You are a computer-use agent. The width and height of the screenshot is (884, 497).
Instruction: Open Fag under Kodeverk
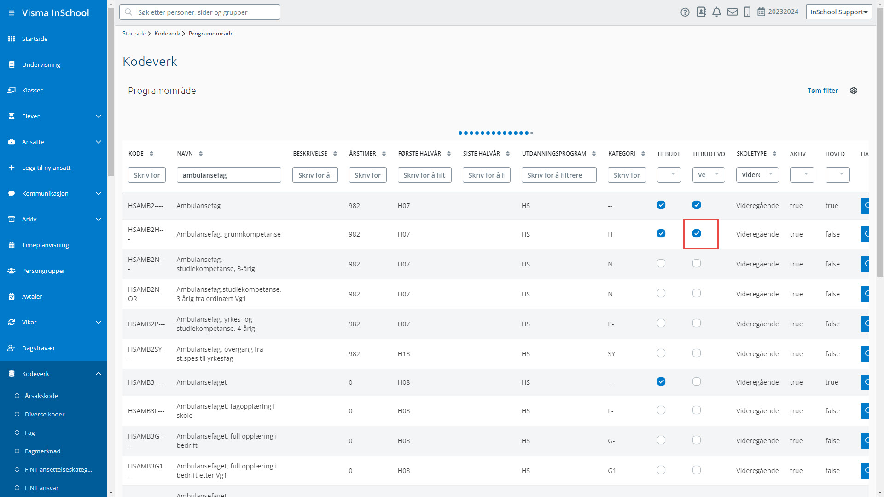30,433
